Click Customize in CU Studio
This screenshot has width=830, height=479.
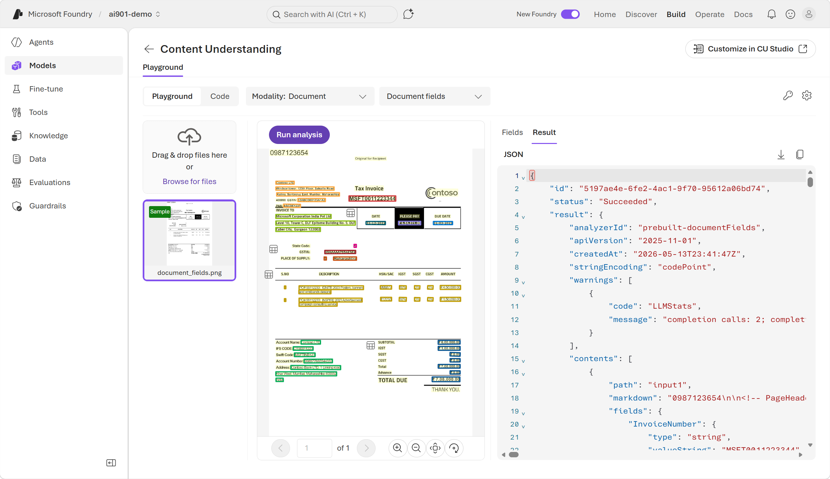coord(750,49)
